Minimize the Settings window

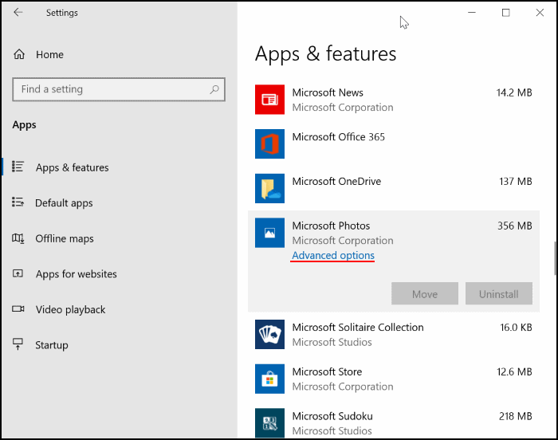click(x=472, y=13)
